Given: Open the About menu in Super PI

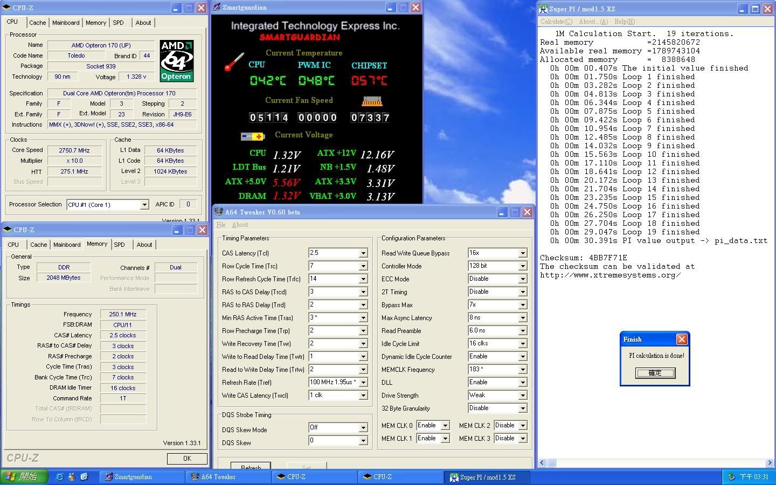Looking at the screenshot, I should point(593,22).
